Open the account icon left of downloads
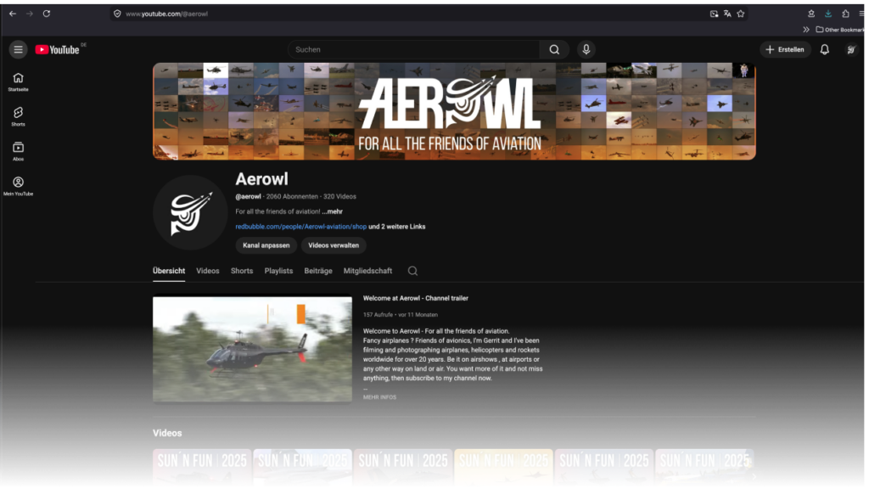 810,14
